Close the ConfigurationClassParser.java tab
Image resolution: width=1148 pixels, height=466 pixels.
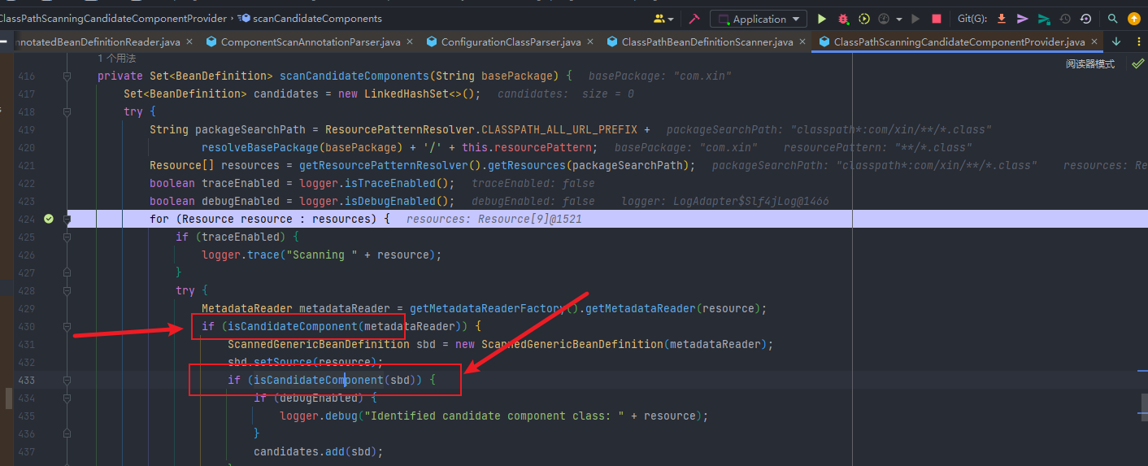[590, 41]
